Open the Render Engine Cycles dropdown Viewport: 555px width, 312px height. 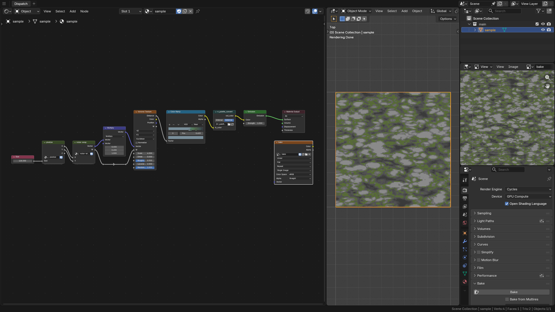click(528, 189)
